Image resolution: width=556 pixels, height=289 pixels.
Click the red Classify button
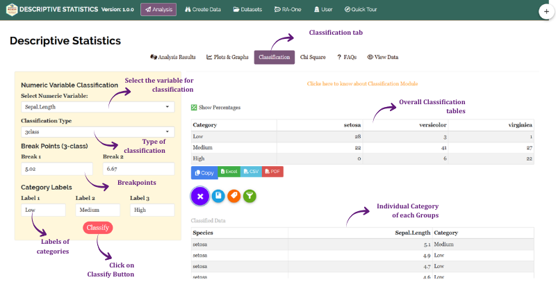pyautogui.click(x=98, y=228)
